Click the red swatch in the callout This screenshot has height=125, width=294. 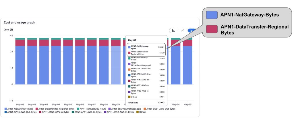[212, 29]
